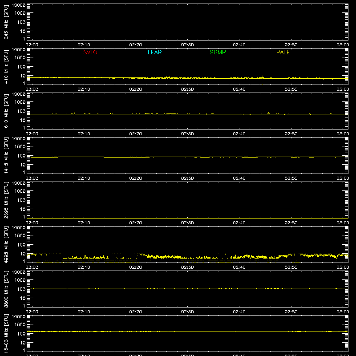Click the 02:40 tick label under the 410 MHz panel
Screen dimensions: 356x356
pyautogui.click(x=239, y=89)
